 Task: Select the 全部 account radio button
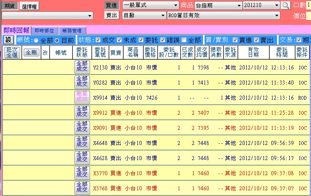point(36,40)
